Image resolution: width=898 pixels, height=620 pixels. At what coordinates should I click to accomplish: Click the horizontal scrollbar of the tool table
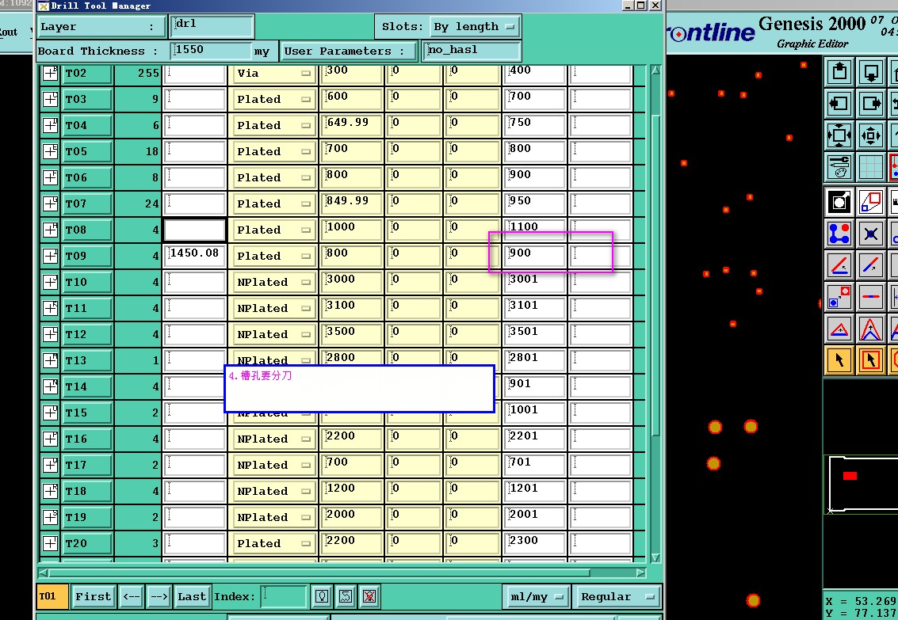click(342, 572)
